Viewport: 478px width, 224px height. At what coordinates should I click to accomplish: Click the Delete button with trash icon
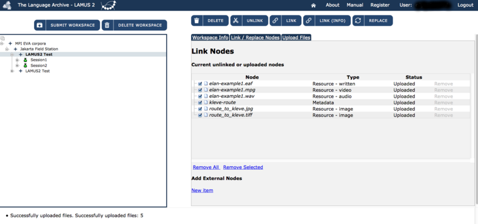(x=210, y=21)
